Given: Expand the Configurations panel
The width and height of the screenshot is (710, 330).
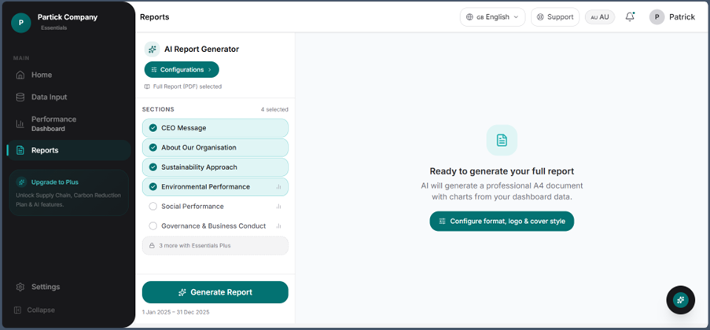Looking at the screenshot, I should coord(182,70).
